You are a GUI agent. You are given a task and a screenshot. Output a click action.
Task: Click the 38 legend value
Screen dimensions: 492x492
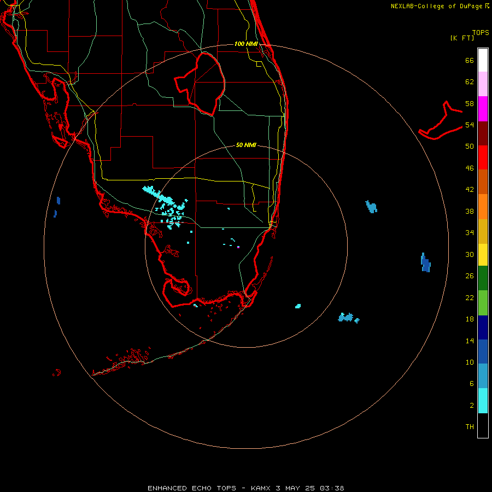[x=470, y=211]
